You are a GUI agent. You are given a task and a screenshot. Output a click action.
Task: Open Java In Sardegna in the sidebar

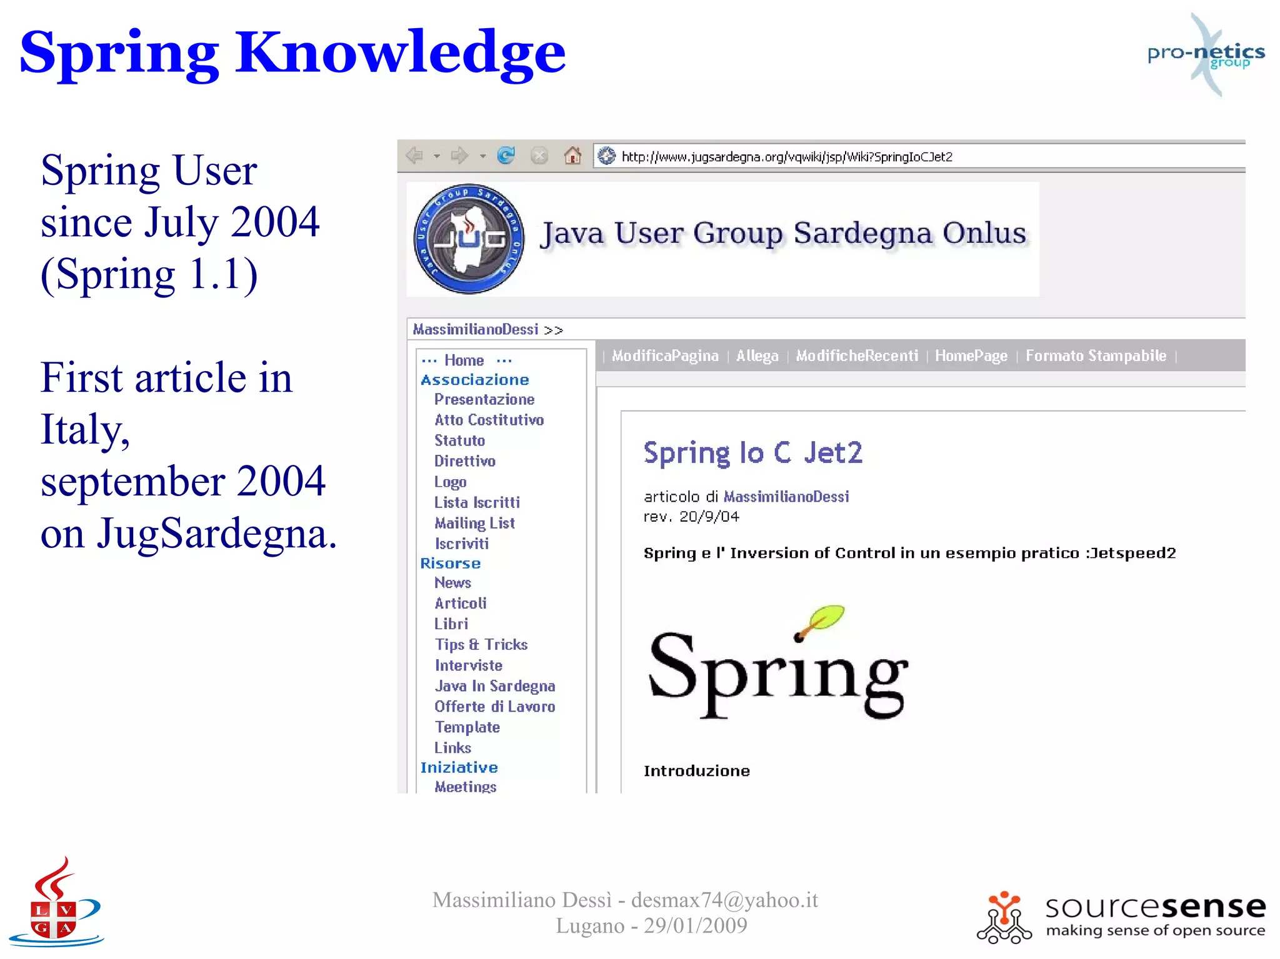point(494,687)
